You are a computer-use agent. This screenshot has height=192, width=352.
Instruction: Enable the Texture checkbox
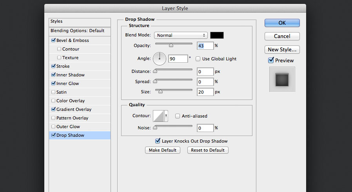tap(59, 58)
